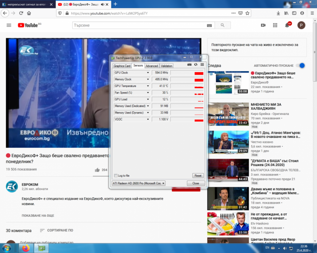
Task: Open the Memory Used (Dedicated) dropdown
Action: [148, 106]
